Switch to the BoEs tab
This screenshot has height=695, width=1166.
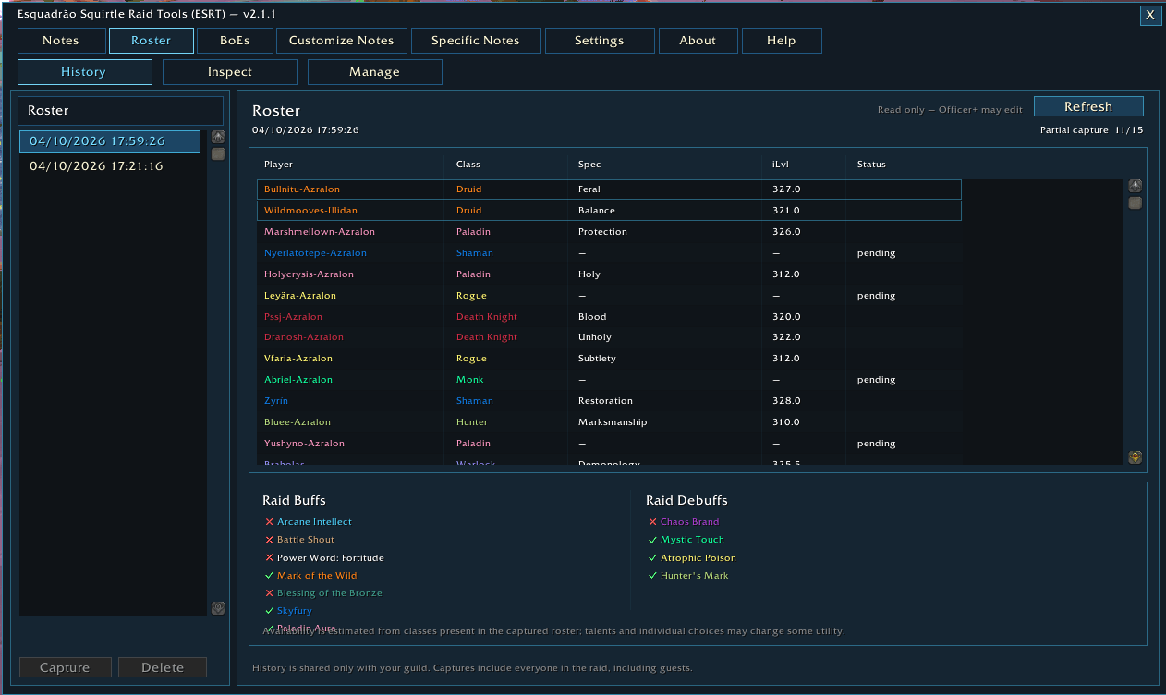(235, 41)
